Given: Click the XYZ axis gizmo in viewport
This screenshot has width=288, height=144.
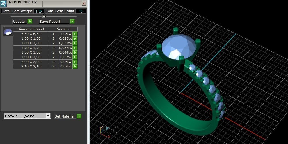Looking at the screenshot, I should tap(105, 132).
